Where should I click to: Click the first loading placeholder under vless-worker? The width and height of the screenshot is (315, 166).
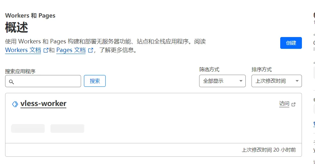coord(28,128)
